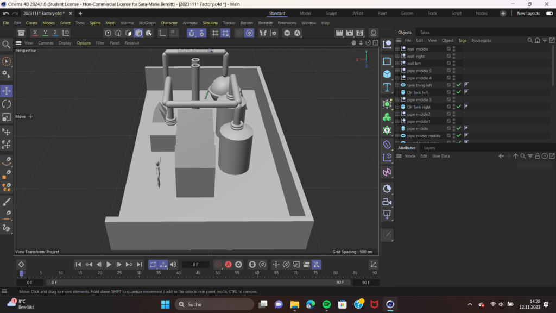Screen dimensions: 556x313
Task: Lock the Attributes panel with lock icon
Action: pyautogui.click(x=537, y=156)
